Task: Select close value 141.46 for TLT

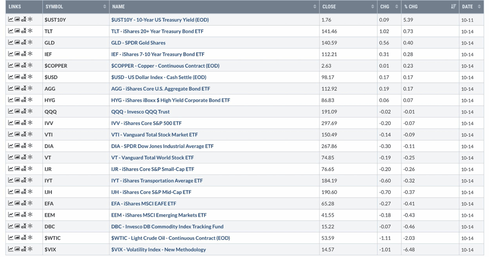Action: [329, 31]
